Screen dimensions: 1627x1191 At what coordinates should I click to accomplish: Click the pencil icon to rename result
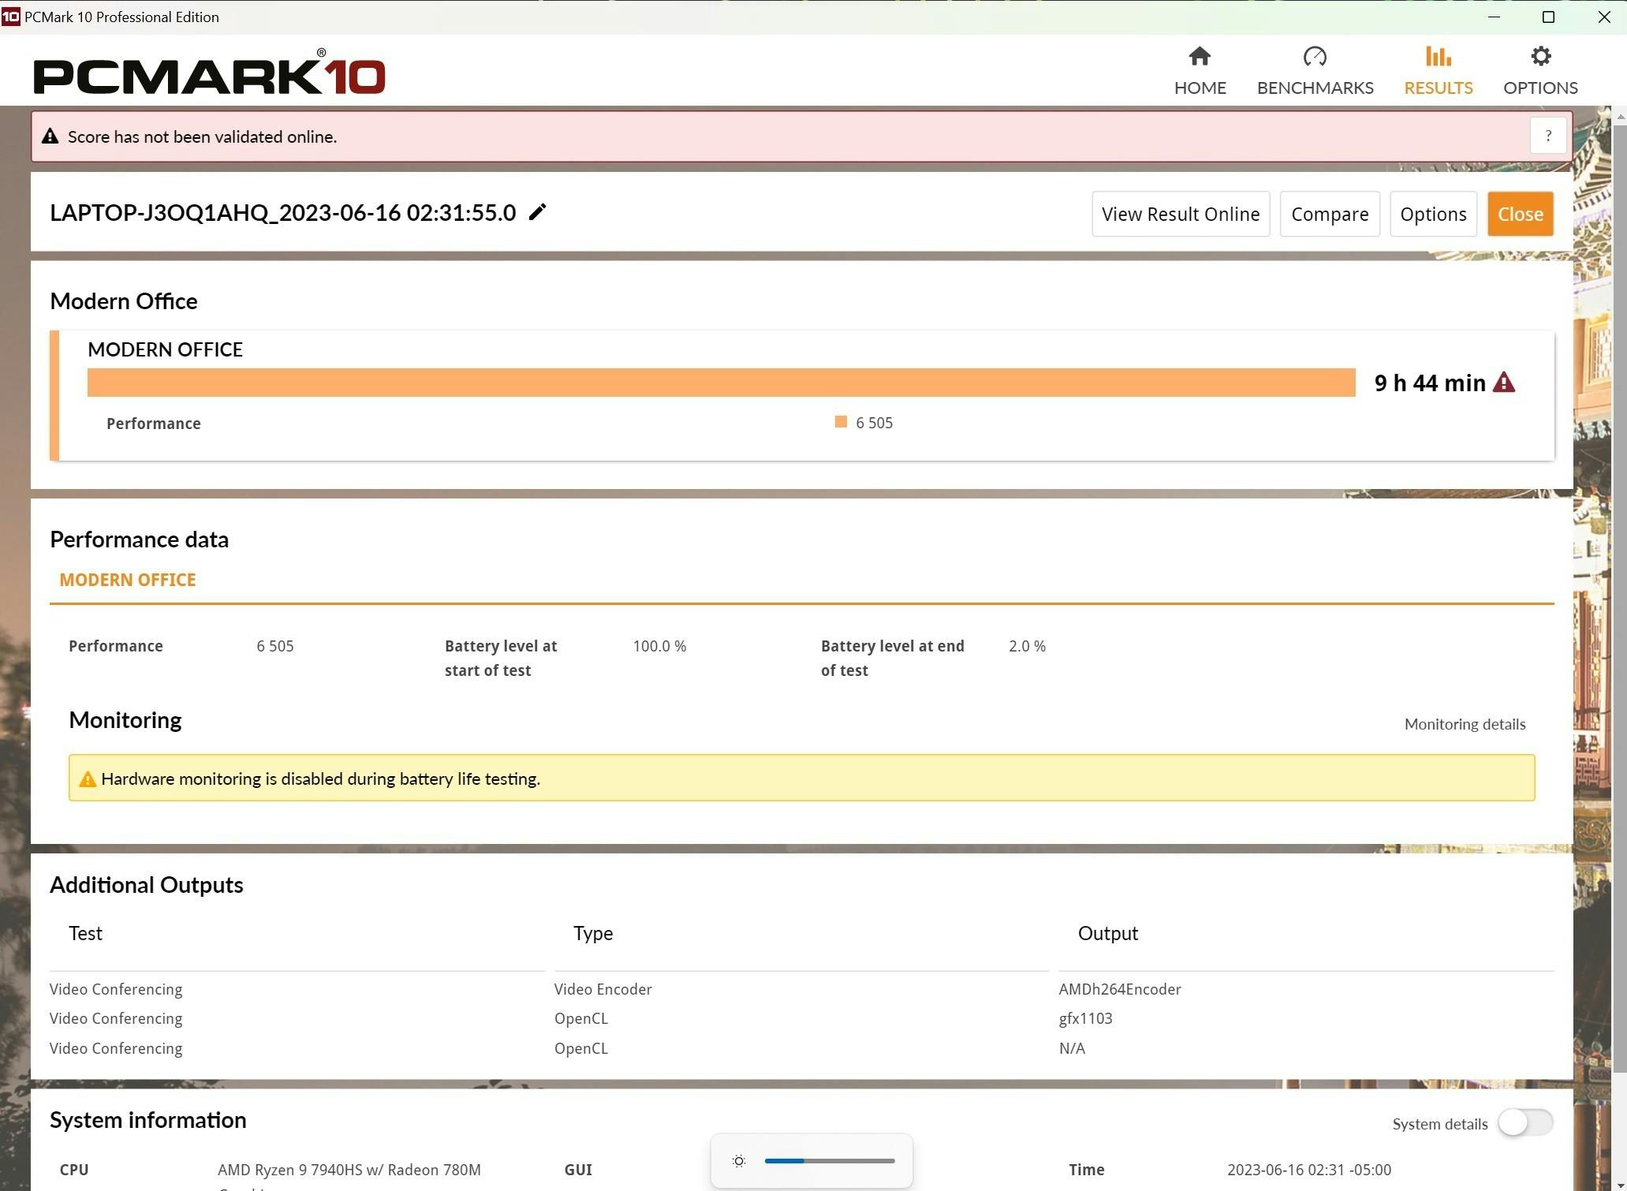pyautogui.click(x=537, y=212)
